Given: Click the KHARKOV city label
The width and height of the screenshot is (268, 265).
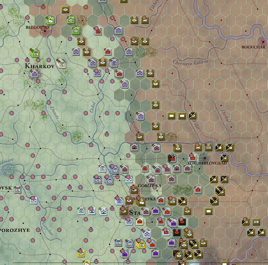Looking at the screenshot, I should tap(40, 66).
